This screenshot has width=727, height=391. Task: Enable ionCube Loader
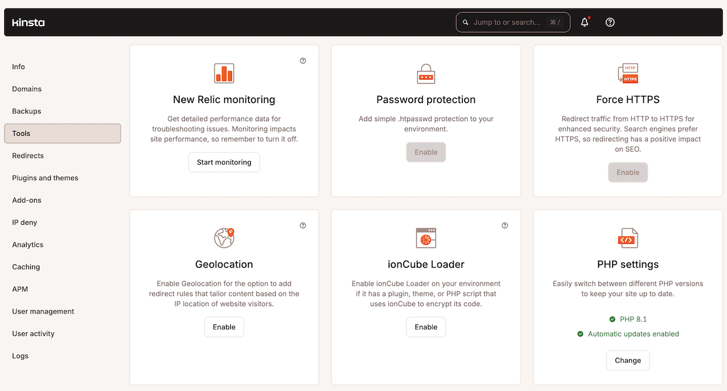pyautogui.click(x=426, y=327)
